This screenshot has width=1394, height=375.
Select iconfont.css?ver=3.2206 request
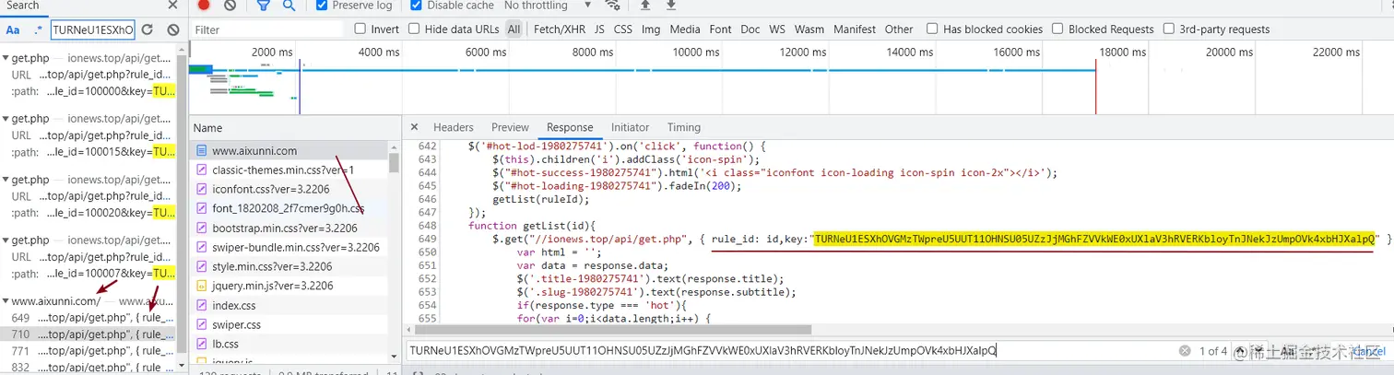(x=289, y=189)
